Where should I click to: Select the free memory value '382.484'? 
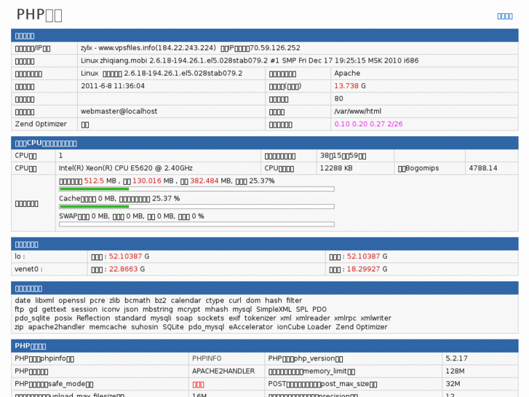pos(204,181)
